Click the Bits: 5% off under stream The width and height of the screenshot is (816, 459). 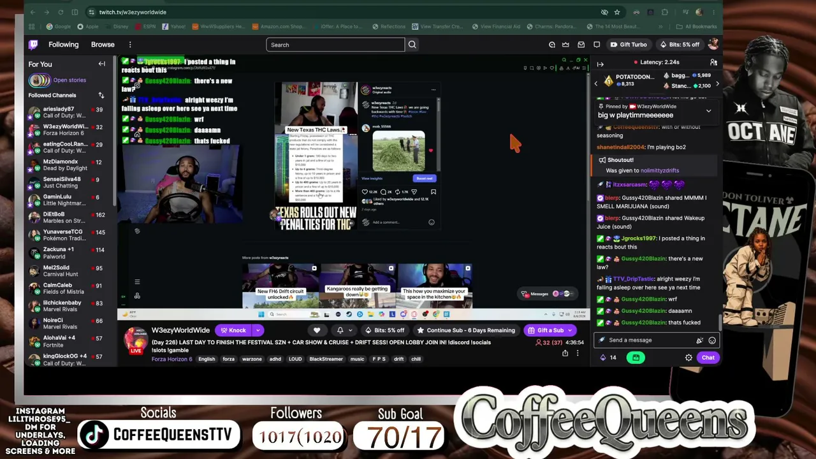(x=384, y=330)
